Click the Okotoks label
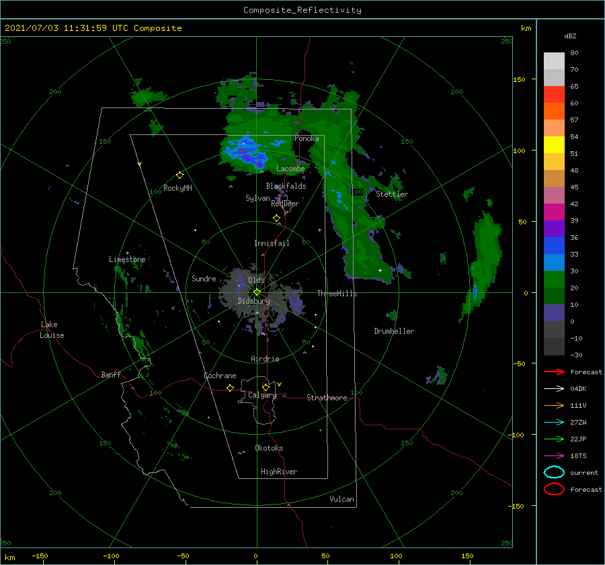Screen dimensions: 605x565 (269, 448)
